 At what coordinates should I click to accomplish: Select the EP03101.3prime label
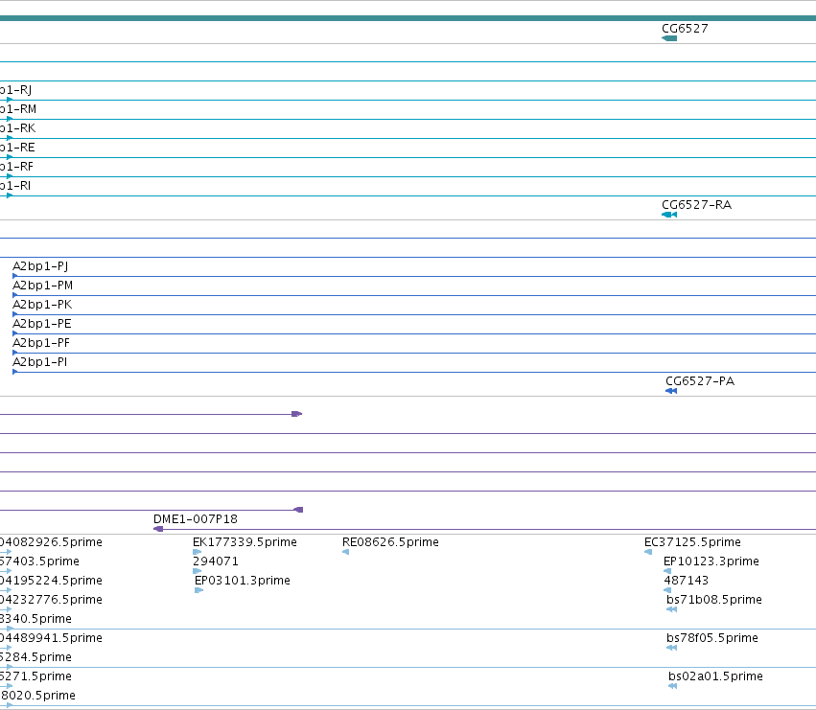[242, 581]
